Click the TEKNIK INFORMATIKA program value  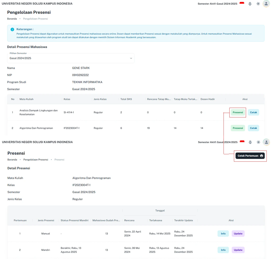(87, 82)
